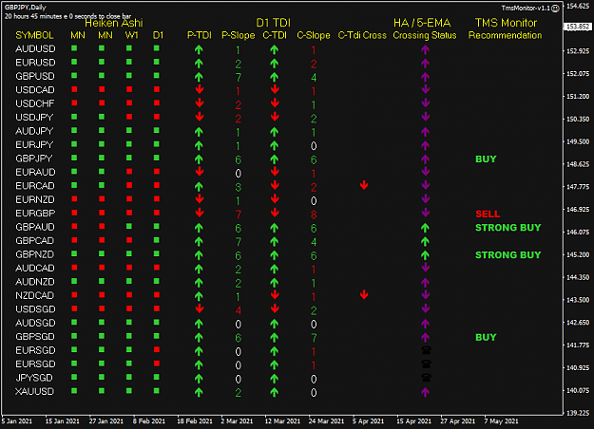
Task: Click the red C-TDI down arrow for EURGBP
Action: [x=275, y=213]
